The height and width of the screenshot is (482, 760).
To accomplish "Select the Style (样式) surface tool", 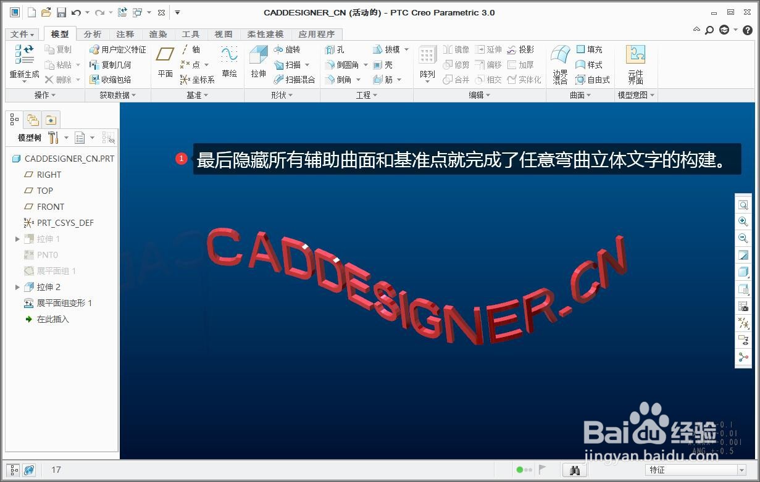I will click(x=589, y=65).
